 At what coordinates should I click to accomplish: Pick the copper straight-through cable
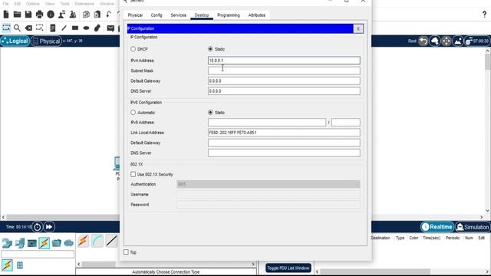pos(111,241)
